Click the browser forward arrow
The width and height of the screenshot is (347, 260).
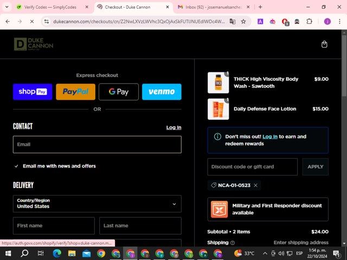coord(20,22)
